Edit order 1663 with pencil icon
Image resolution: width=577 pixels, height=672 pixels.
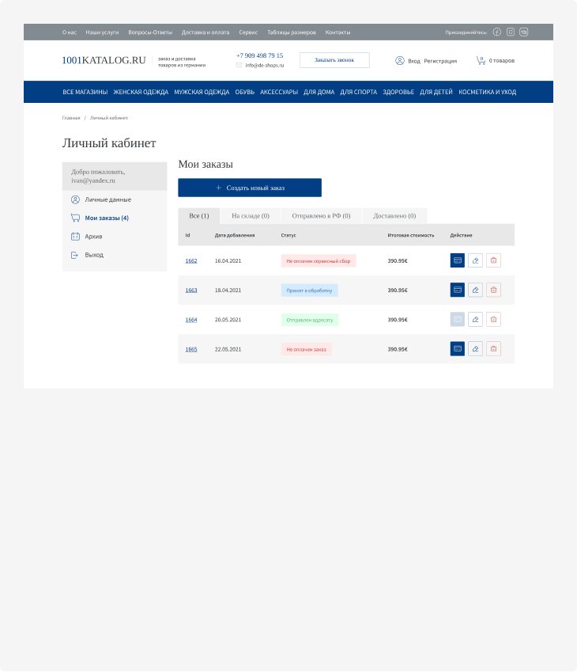pyautogui.click(x=475, y=290)
